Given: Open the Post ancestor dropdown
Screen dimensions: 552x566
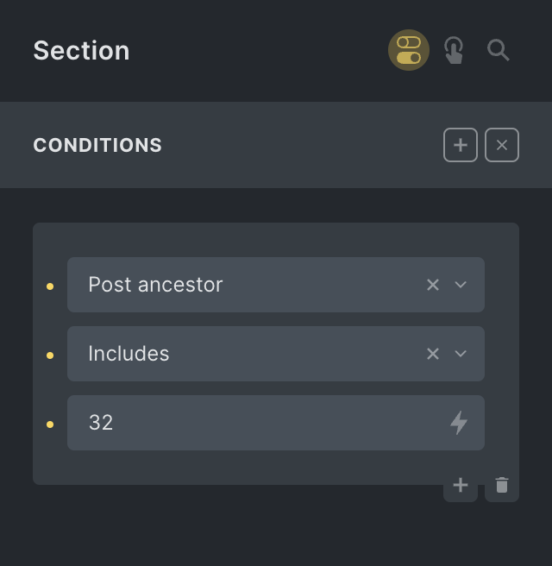Looking at the screenshot, I should coord(250,285).
